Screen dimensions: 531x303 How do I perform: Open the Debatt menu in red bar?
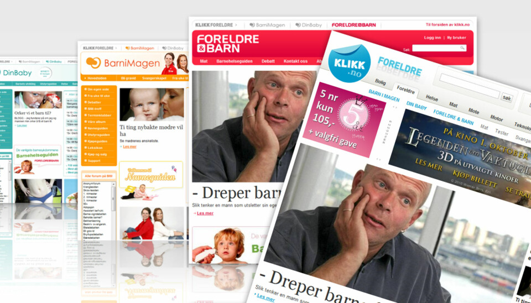pyautogui.click(x=268, y=61)
